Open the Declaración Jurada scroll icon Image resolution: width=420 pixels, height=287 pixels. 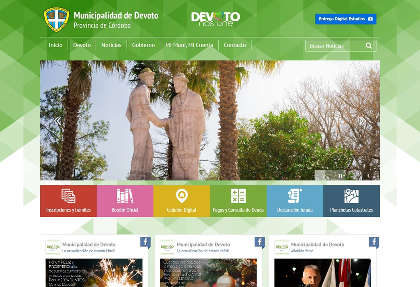[x=295, y=196]
